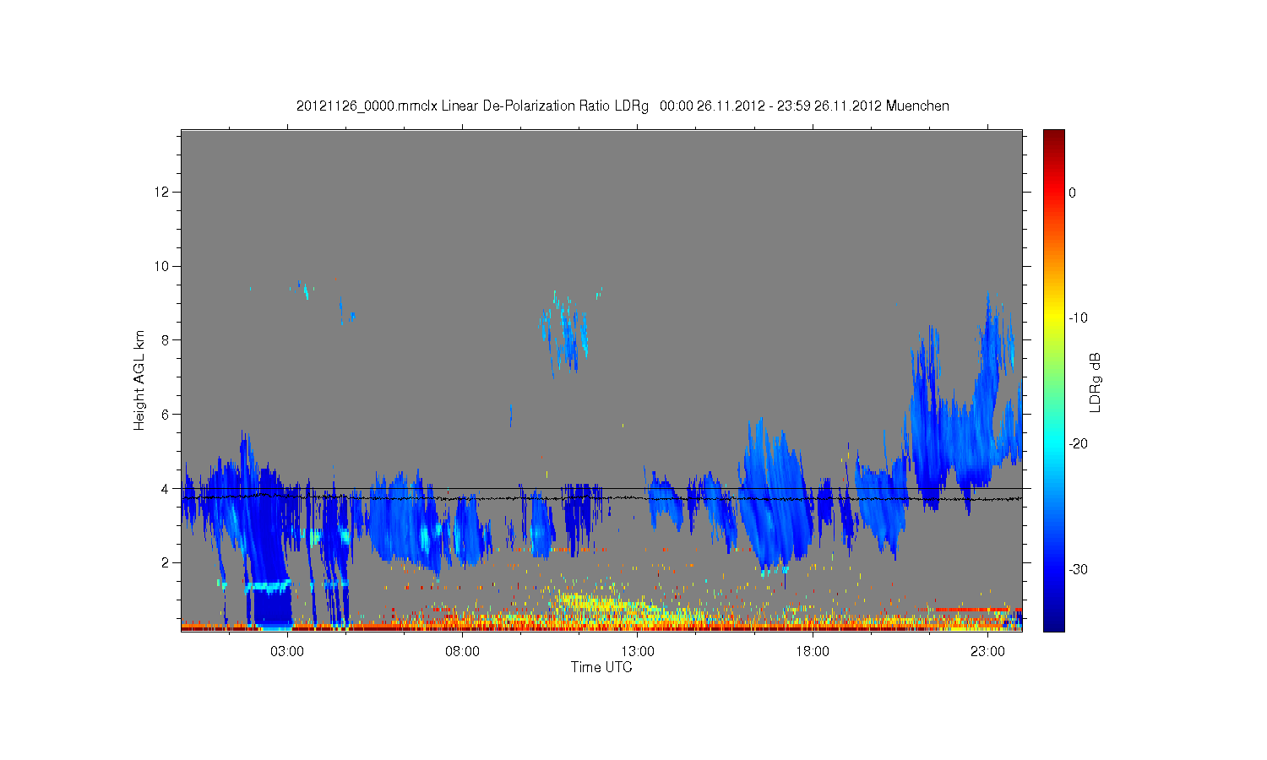Click the height axis label 6

coord(166,415)
